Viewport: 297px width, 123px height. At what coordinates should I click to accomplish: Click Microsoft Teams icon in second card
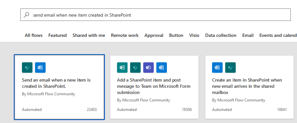click(x=148, y=68)
